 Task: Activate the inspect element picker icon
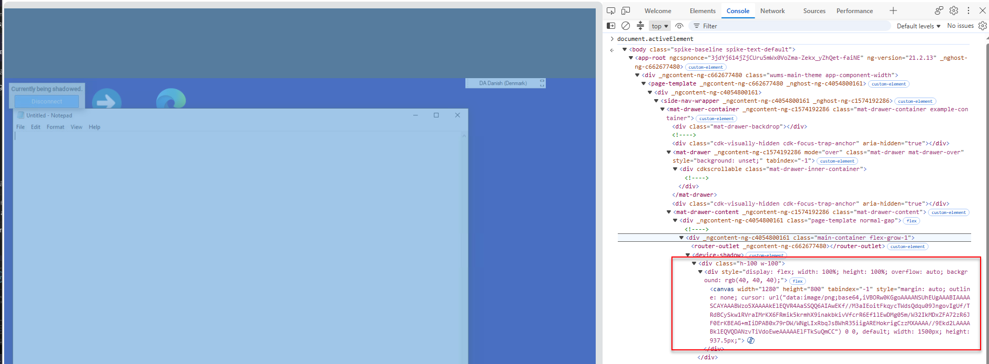coord(611,10)
